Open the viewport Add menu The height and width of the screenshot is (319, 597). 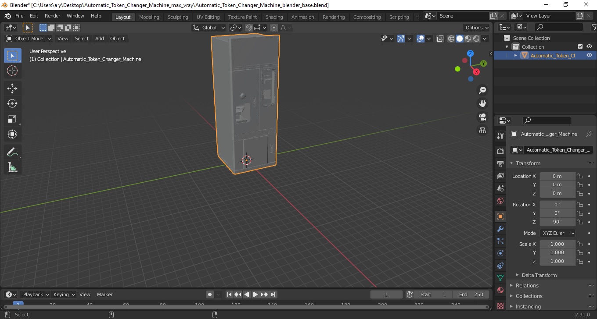(100, 39)
